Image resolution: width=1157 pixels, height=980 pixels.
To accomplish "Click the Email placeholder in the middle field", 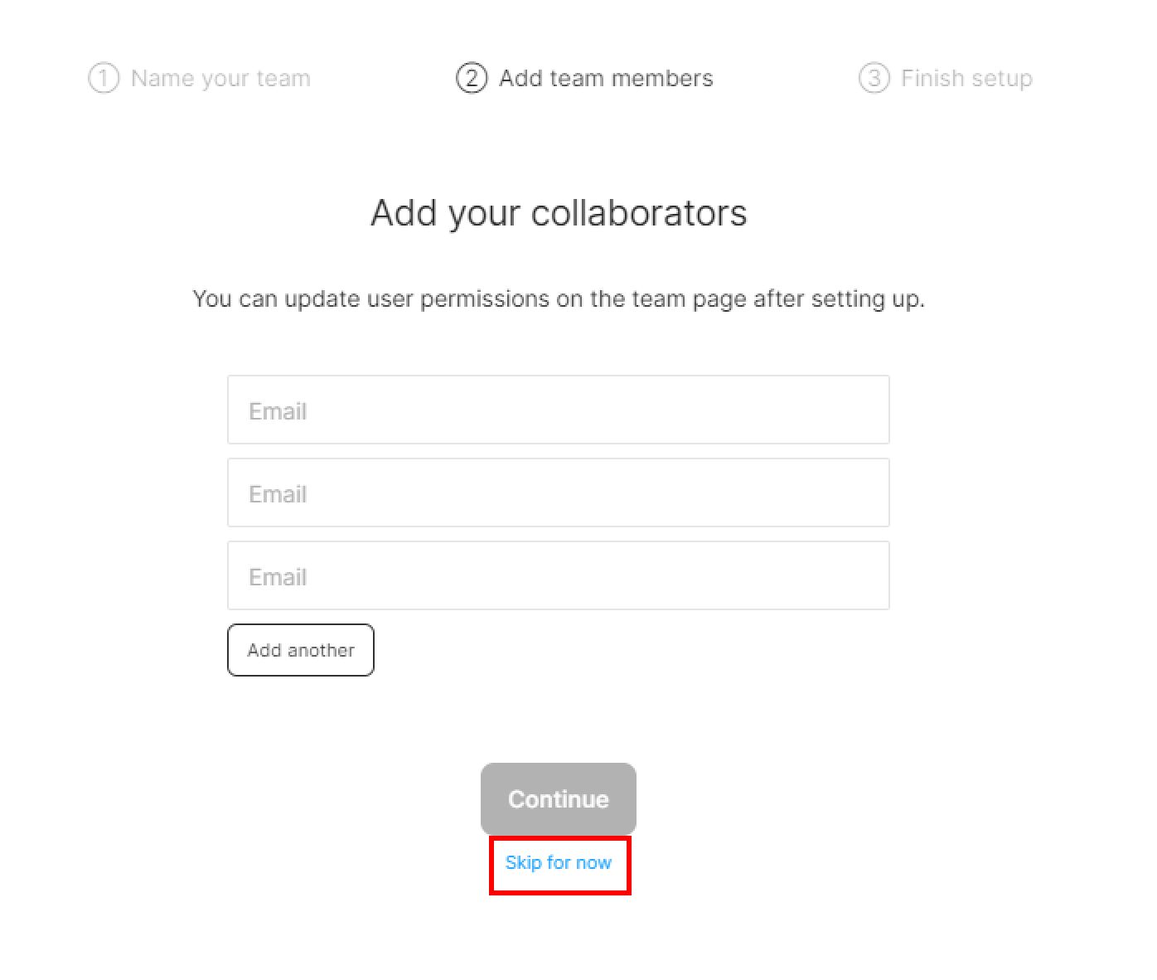I will coord(278,494).
